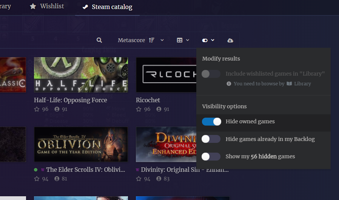Image resolution: width=339 pixels, height=200 pixels.
Task: Open the Ricochet cover image
Action: tap(166, 75)
